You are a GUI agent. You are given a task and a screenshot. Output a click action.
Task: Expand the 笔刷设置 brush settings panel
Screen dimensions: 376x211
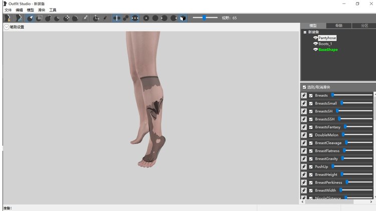point(7,27)
